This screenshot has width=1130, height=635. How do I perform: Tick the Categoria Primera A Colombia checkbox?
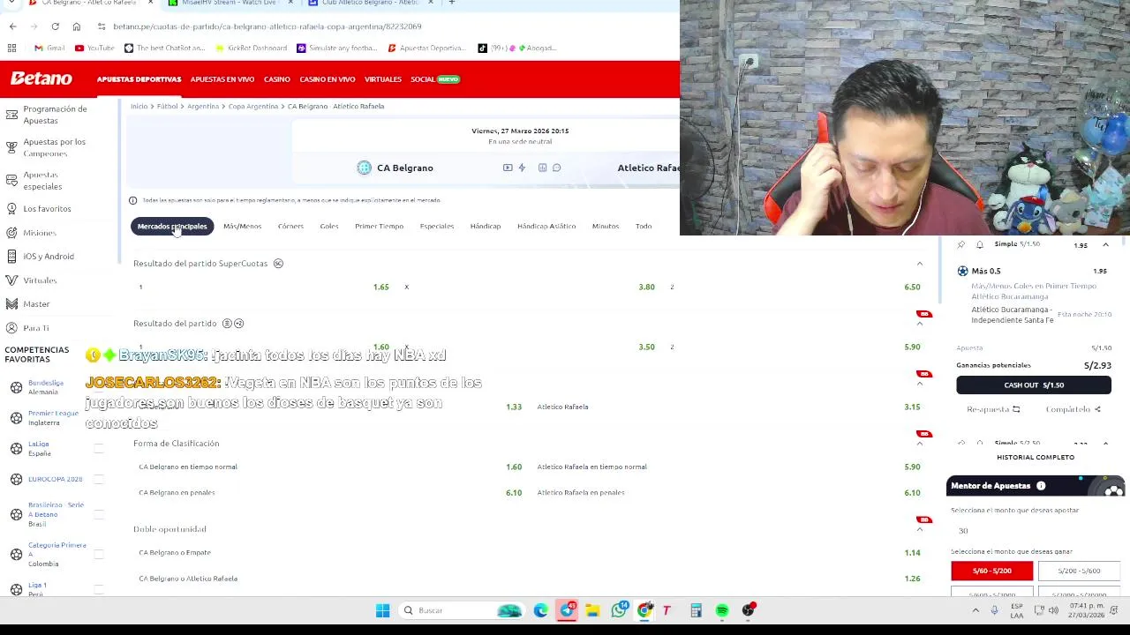99,554
